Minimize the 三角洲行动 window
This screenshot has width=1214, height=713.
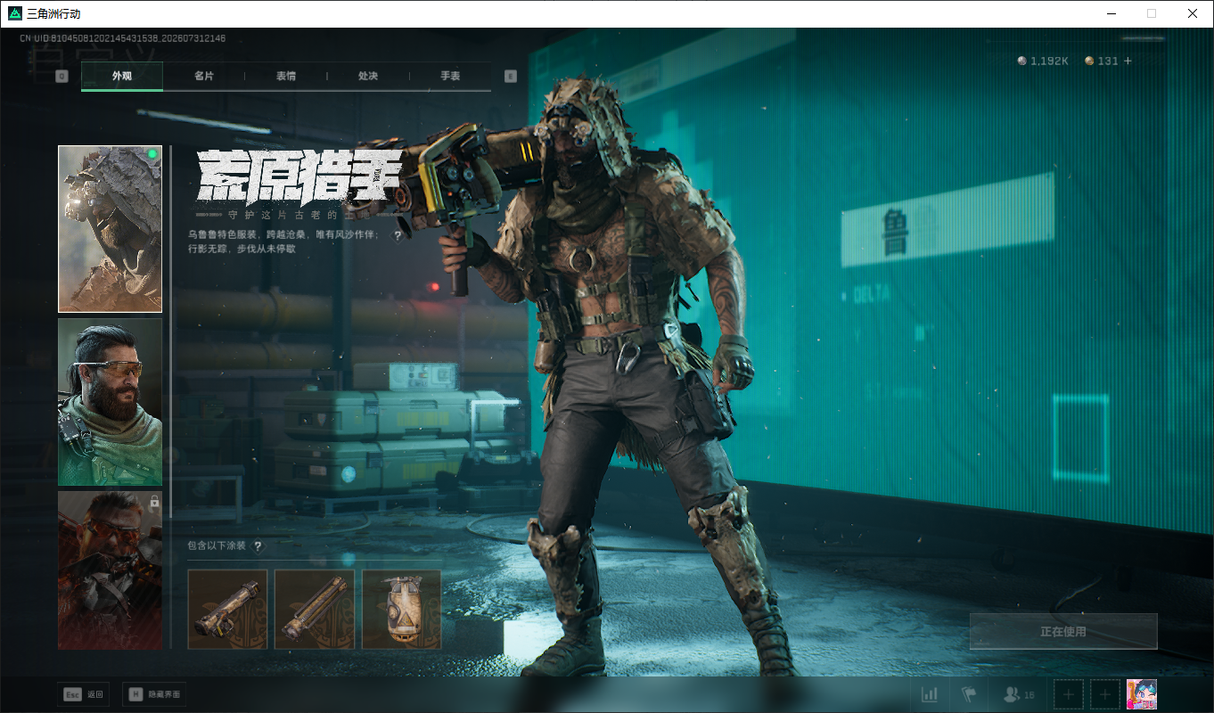1111,13
